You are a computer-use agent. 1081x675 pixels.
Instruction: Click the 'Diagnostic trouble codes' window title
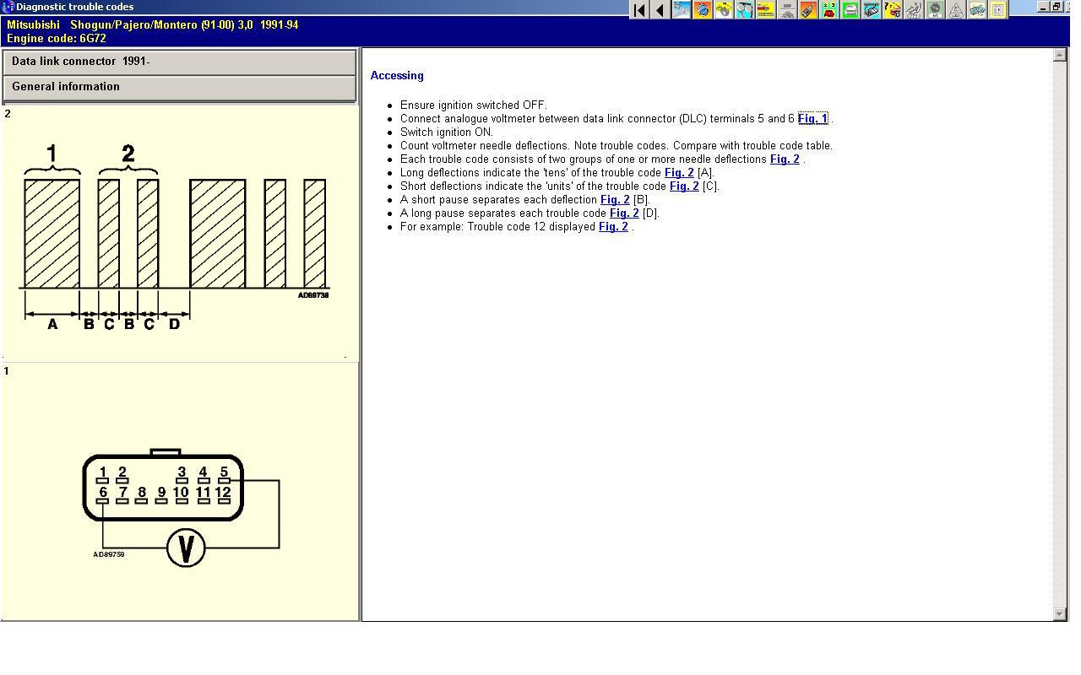tap(75, 7)
